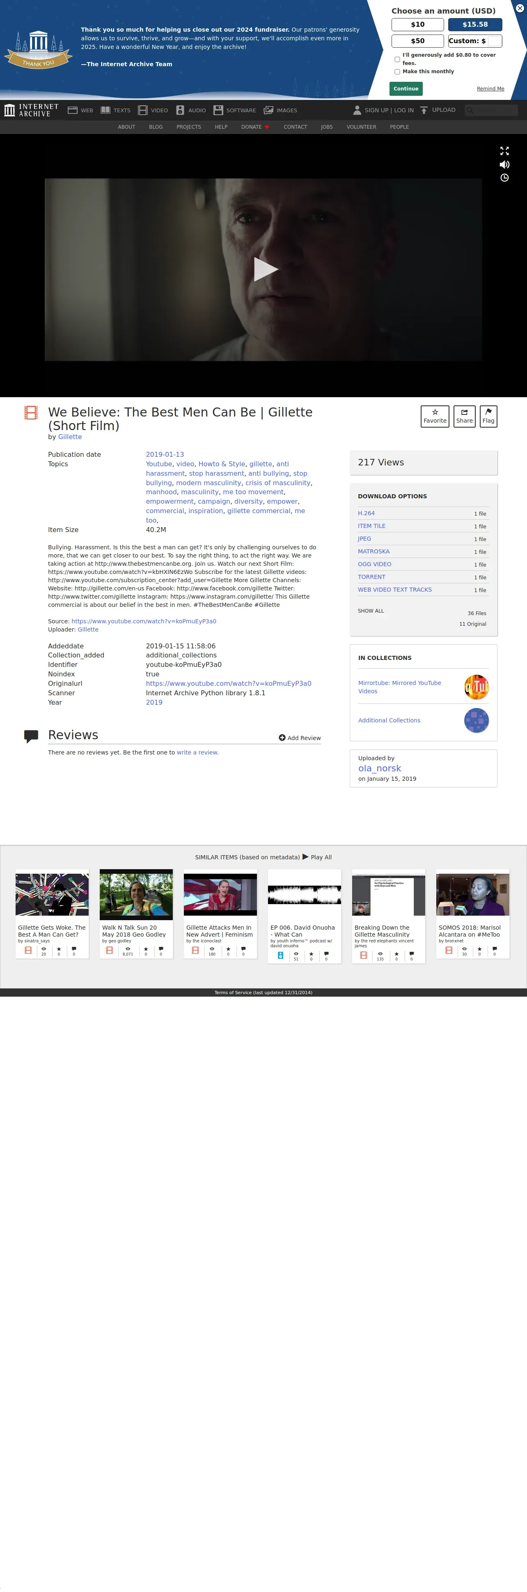
Task: Download WEB VIDEO TEXT TRACKS
Action: tap(395, 590)
